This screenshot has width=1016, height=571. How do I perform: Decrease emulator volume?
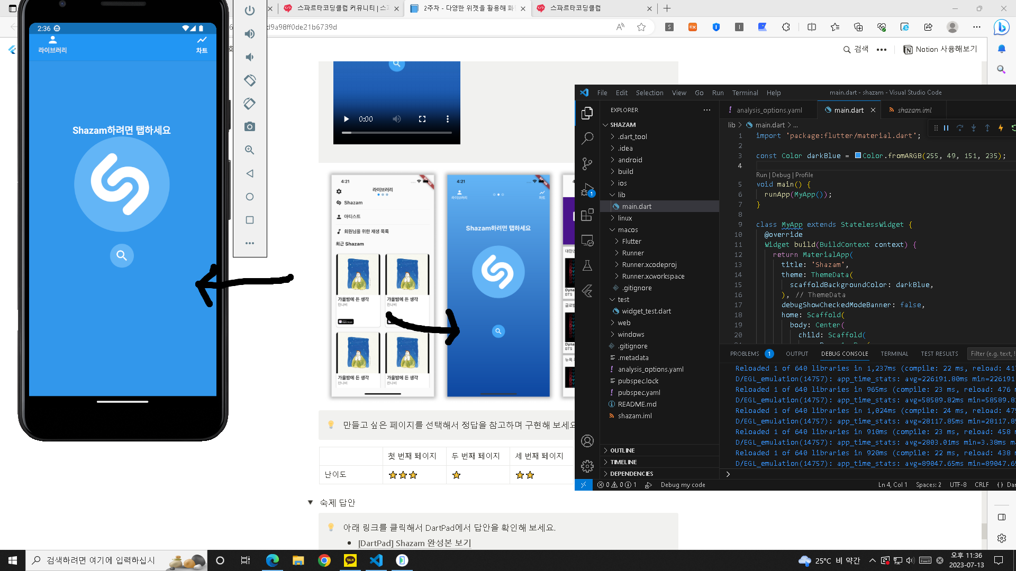(x=250, y=57)
